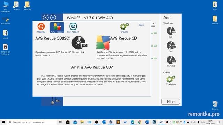Select the 2020-06-09 video file icon
Image resolution: width=223 pixels, height=125 pixels.
6,50
